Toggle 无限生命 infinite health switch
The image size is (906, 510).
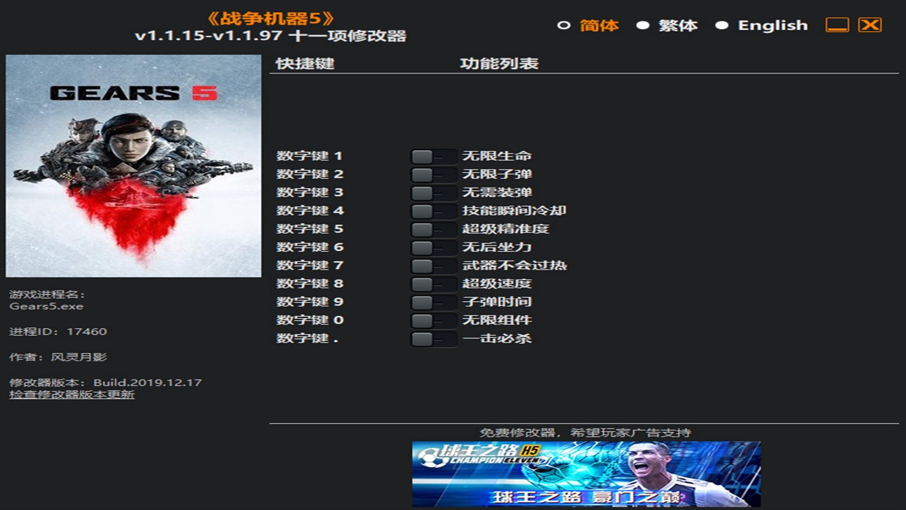(434, 156)
